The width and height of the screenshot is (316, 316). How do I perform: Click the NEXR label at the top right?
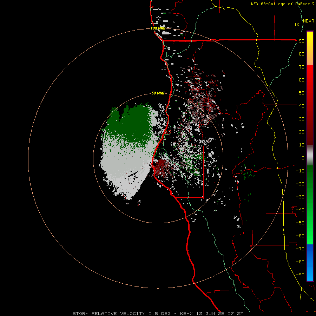[x=309, y=21]
